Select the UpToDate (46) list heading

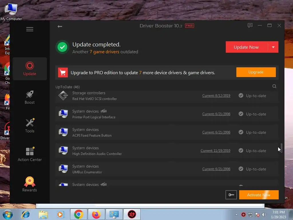68,87
